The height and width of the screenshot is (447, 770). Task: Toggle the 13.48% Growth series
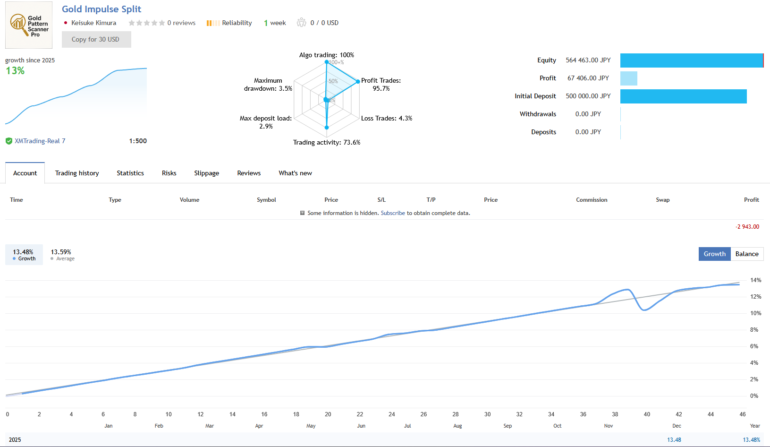[24, 255]
